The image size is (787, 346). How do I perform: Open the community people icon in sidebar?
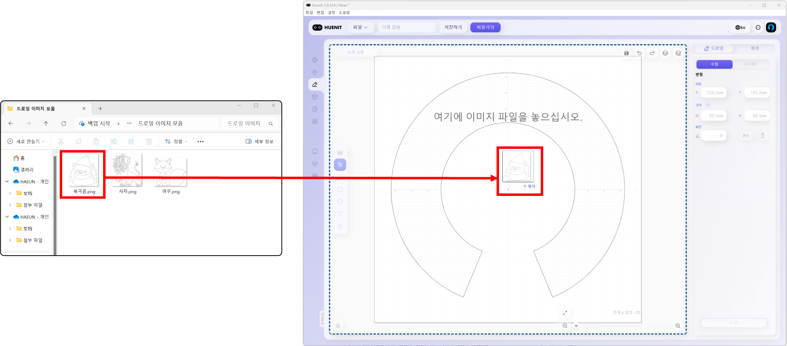click(315, 164)
